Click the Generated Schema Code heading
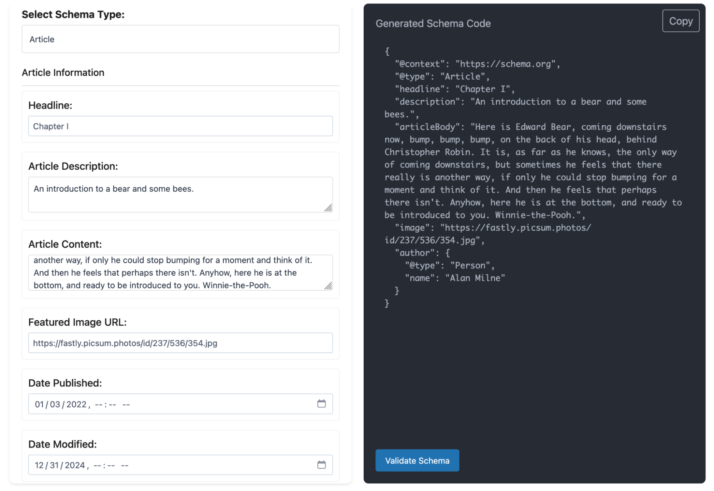This screenshot has height=491, width=714. click(433, 24)
